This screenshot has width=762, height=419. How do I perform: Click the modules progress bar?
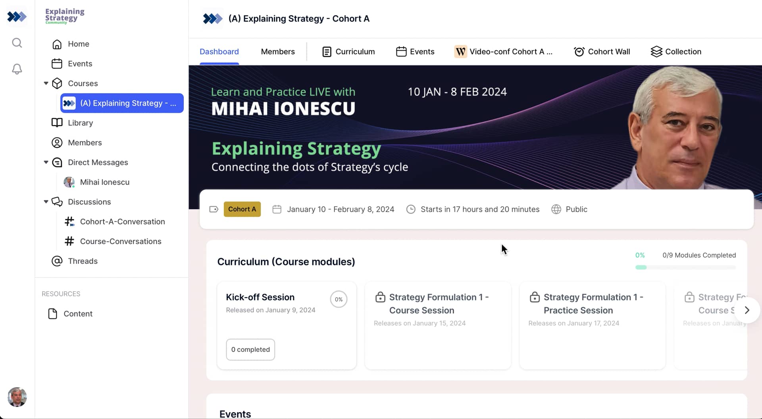686,267
